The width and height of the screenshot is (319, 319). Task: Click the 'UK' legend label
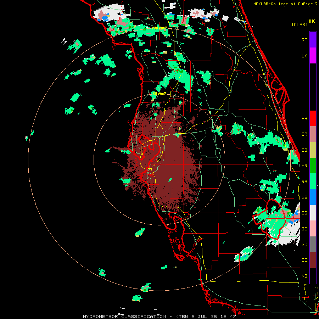click(x=304, y=56)
